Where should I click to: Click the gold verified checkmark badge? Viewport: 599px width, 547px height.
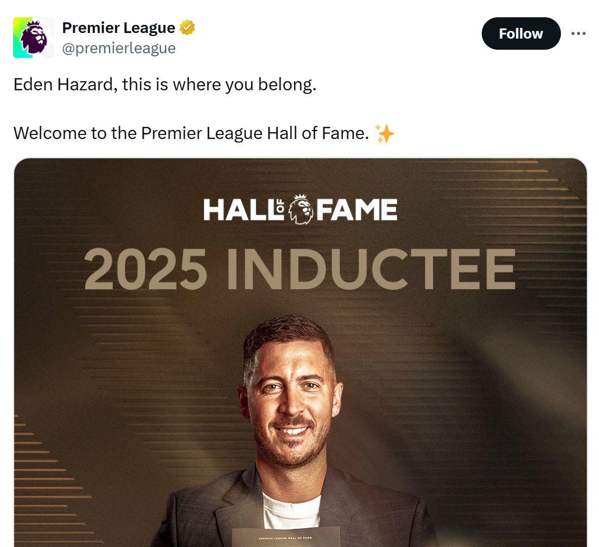[x=187, y=27]
